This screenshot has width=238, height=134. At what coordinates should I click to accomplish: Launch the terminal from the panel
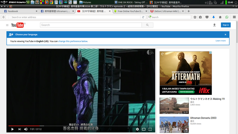coord(28,2)
